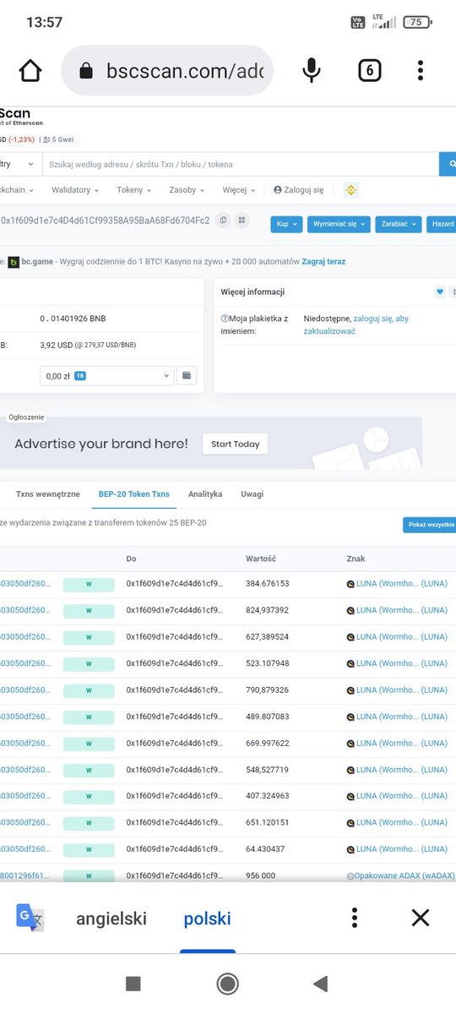Switch to the Txns wewnętrzne tab
This screenshot has height=1014, width=456.
pos(48,494)
